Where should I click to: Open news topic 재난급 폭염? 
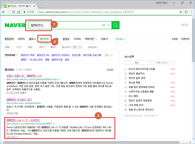click(134, 83)
